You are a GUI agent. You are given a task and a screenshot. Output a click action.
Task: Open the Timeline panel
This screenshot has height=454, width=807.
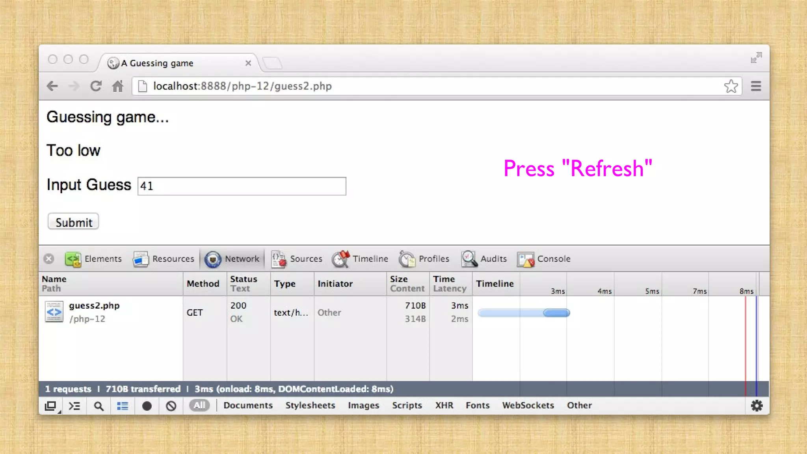pos(360,259)
